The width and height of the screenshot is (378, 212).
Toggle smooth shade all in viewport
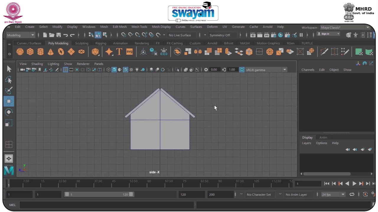click(114, 70)
